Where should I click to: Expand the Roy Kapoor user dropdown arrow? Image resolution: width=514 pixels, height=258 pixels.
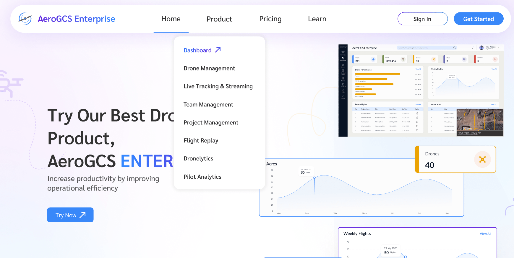coord(499,47)
